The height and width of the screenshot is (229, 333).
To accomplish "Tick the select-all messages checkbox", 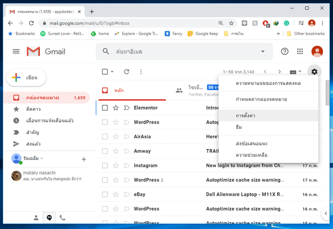I will [x=105, y=72].
